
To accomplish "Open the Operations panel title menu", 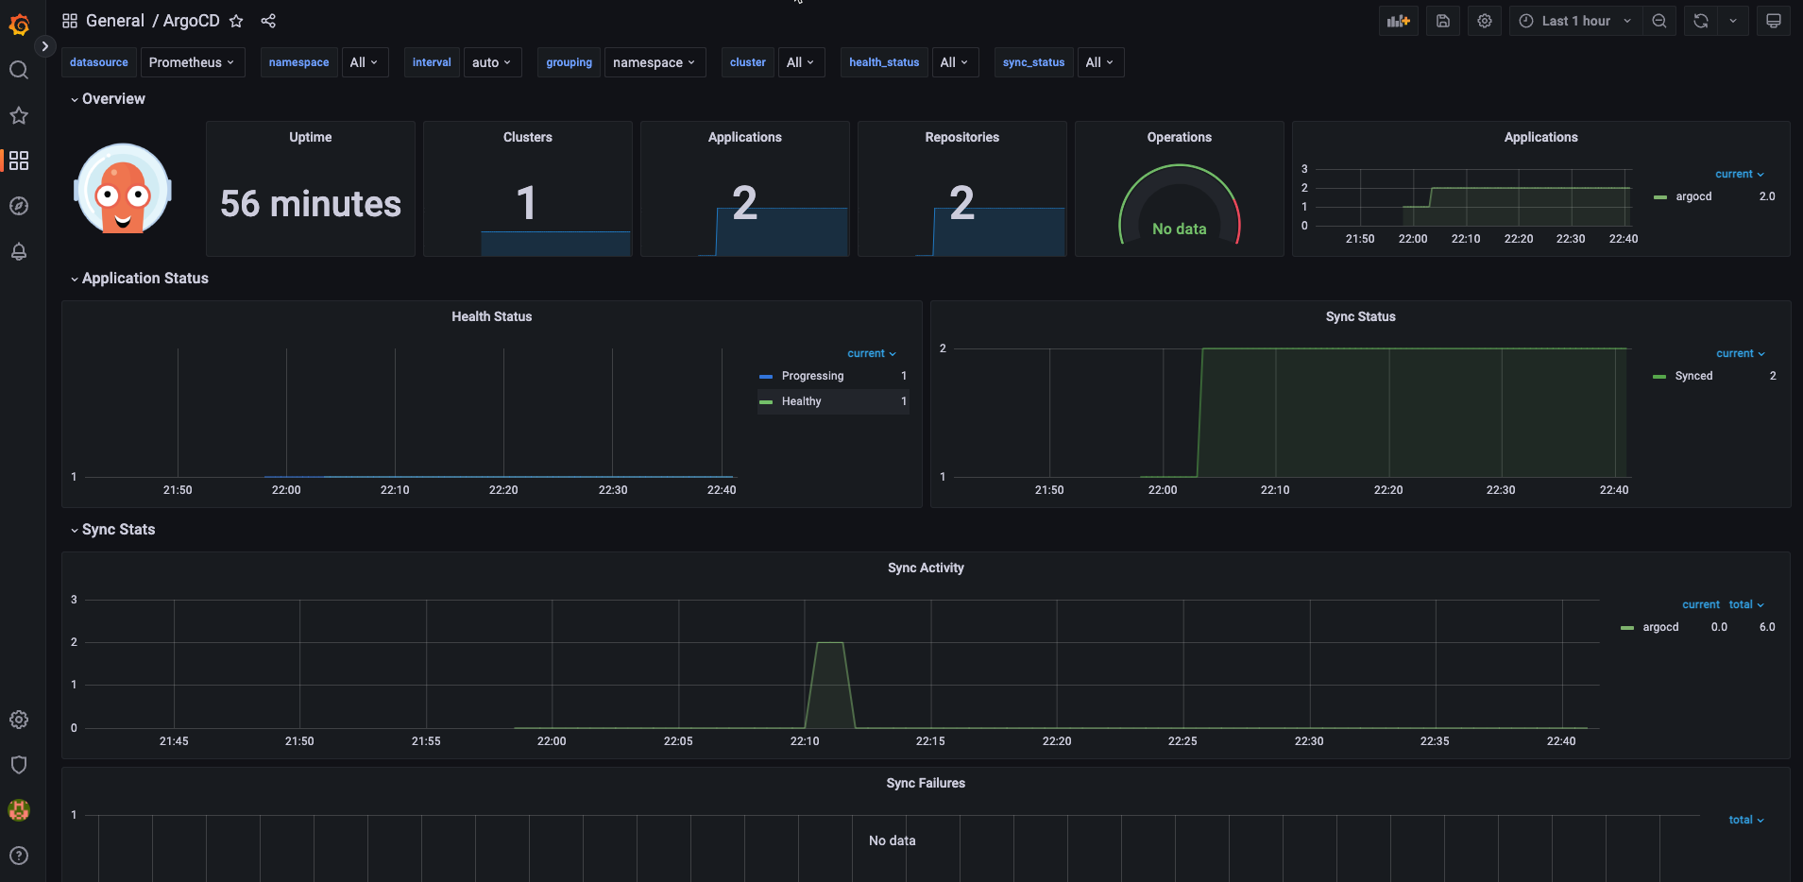I will pos(1180,137).
